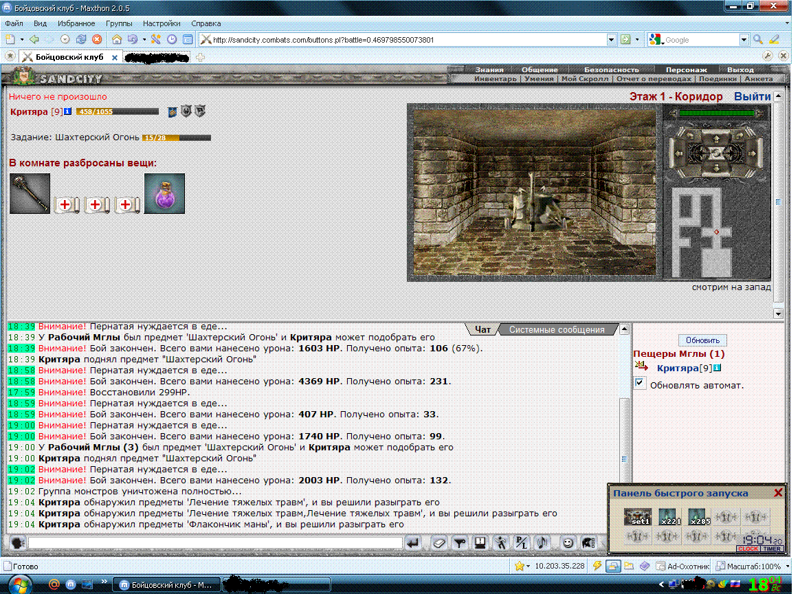The width and height of the screenshot is (800, 594).
Task: Launch set1 from quick launch panel
Action: click(x=638, y=517)
